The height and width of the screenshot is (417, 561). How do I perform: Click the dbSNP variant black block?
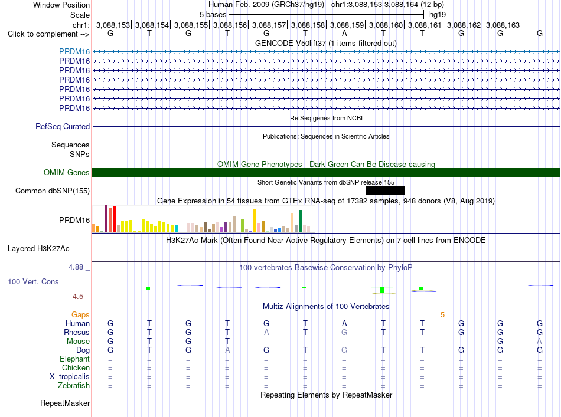click(x=385, y=191)
